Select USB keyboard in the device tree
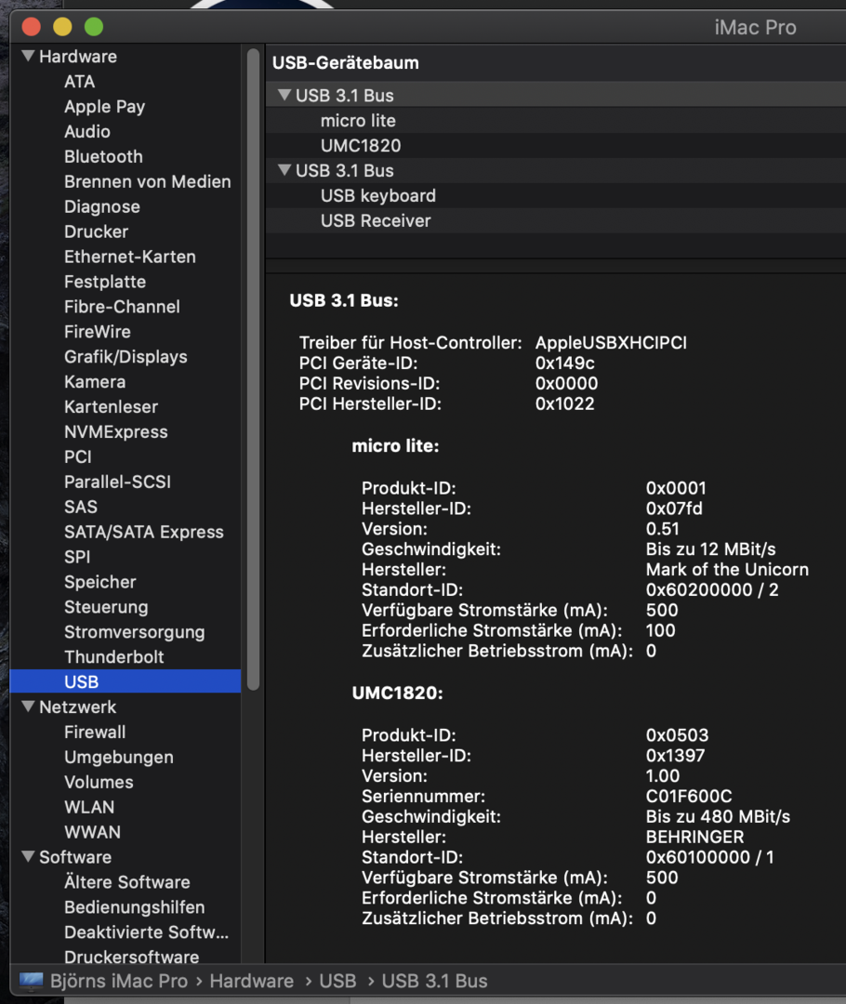Screen dimensions: 846x1004 pos(377,196)
